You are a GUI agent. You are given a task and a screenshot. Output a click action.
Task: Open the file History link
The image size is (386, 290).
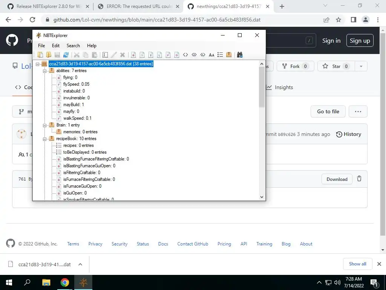(x=349, y=134)
